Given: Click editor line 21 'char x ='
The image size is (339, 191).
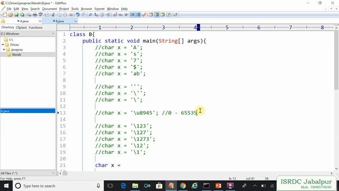Looking at the screenshot, I should 108,165.
